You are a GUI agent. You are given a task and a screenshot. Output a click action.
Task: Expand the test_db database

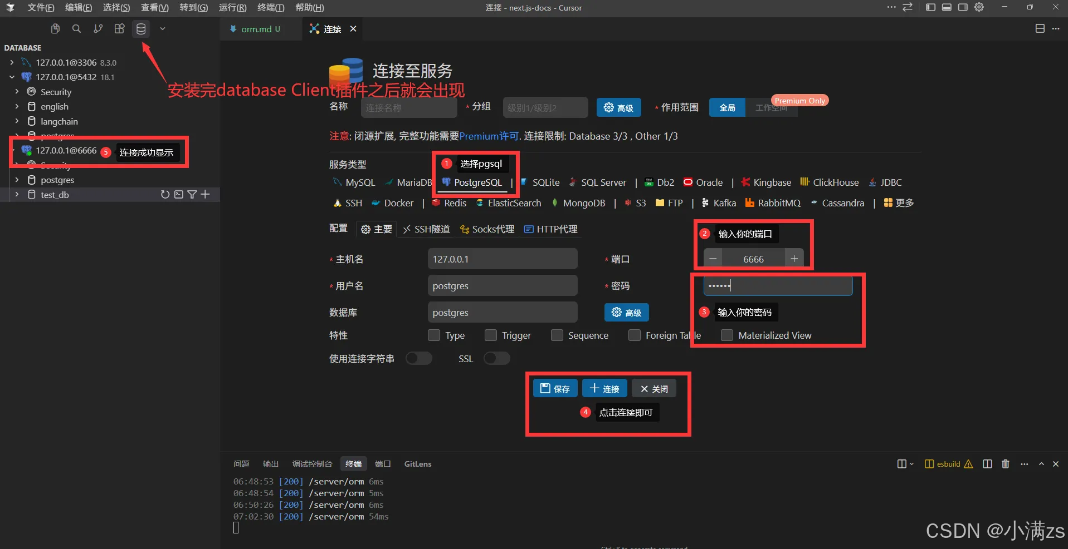17,195
